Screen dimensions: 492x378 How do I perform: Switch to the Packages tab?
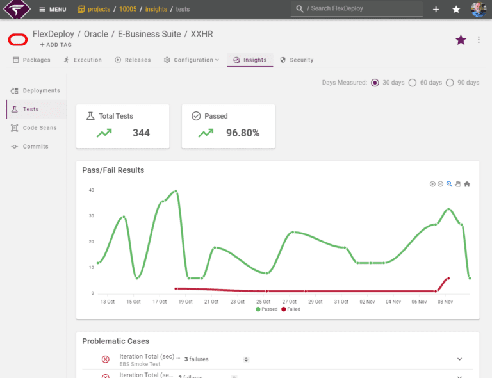[x=31, y=60]
